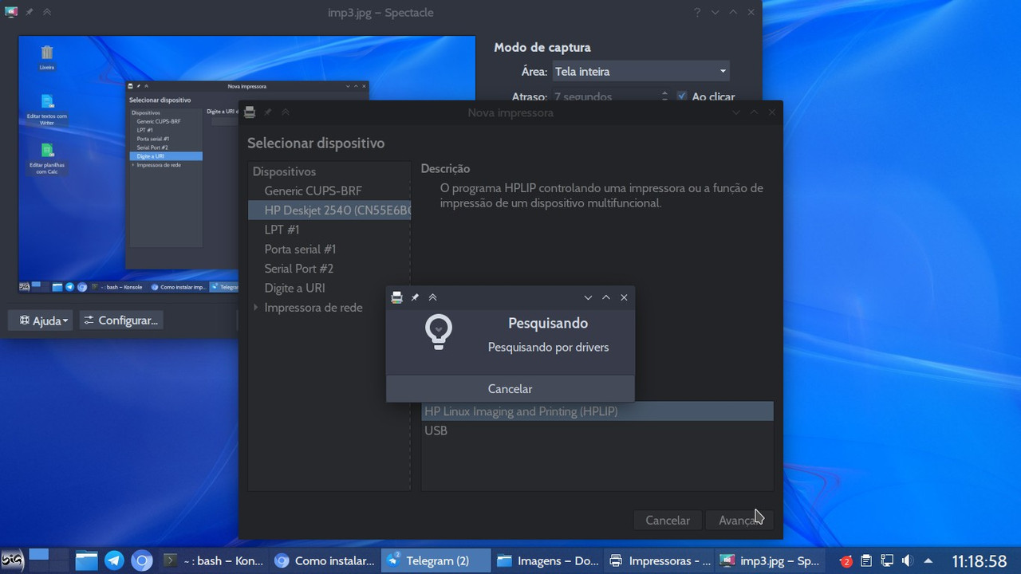Switch to the imp3.jpg Spectacle taskbar entry
This screenshot has height=574, width=1021.
pos(771,560)
